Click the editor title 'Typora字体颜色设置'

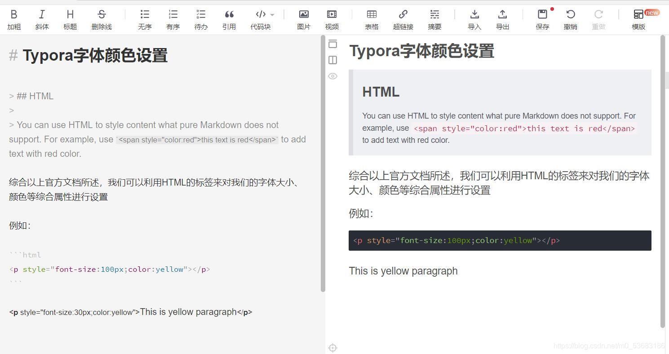click(x=95, y=56)
